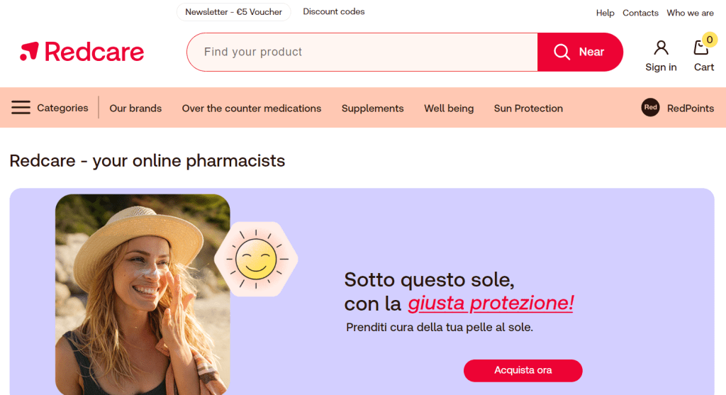Open Over the counter medications
Screen dimensions: 726x395
pos(252,109)
